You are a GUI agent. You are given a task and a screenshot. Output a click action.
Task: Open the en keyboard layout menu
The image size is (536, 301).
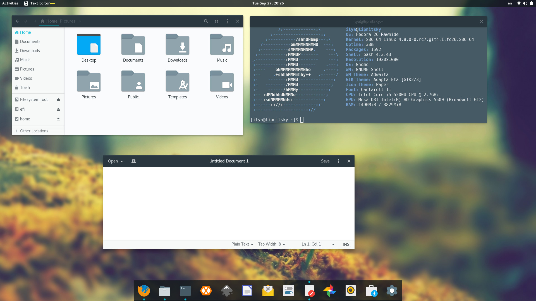510,3
